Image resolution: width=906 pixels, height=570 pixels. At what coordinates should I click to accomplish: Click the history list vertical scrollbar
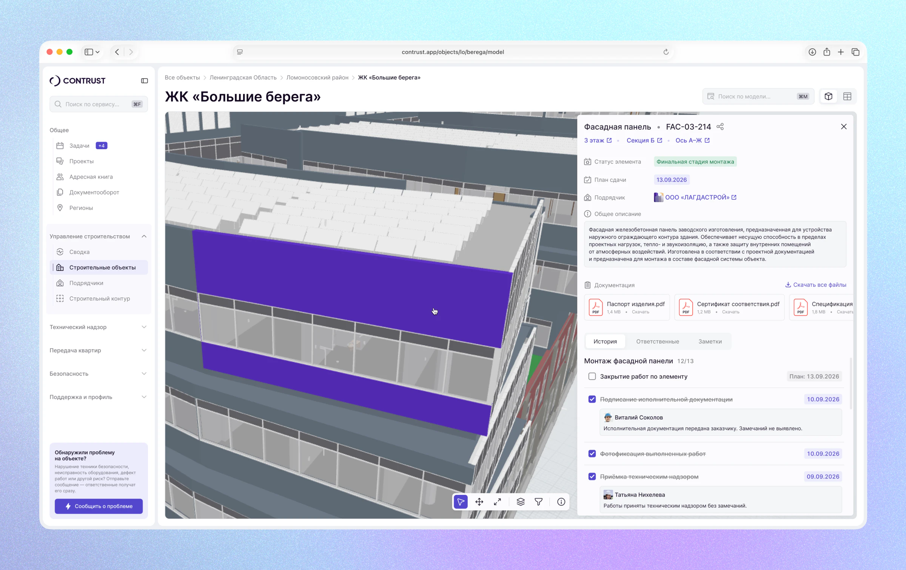pos(851,383)
